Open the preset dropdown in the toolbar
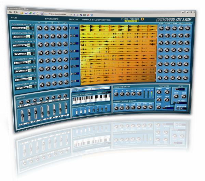The width and height of the screenshot is (205, 181). [71, 15]
